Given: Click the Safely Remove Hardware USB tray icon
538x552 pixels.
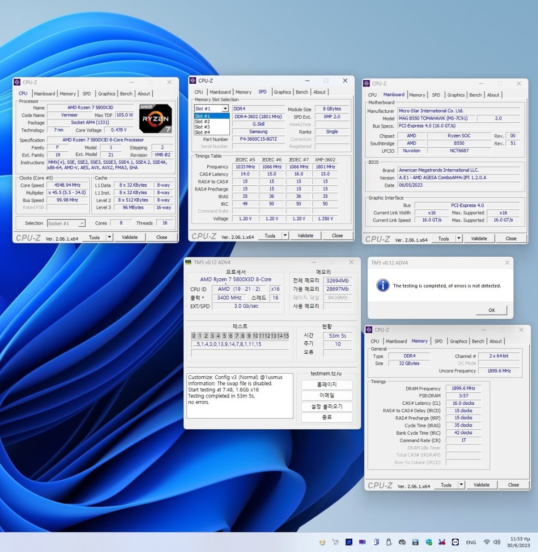Looking at the screenshot, I should 389,542.
